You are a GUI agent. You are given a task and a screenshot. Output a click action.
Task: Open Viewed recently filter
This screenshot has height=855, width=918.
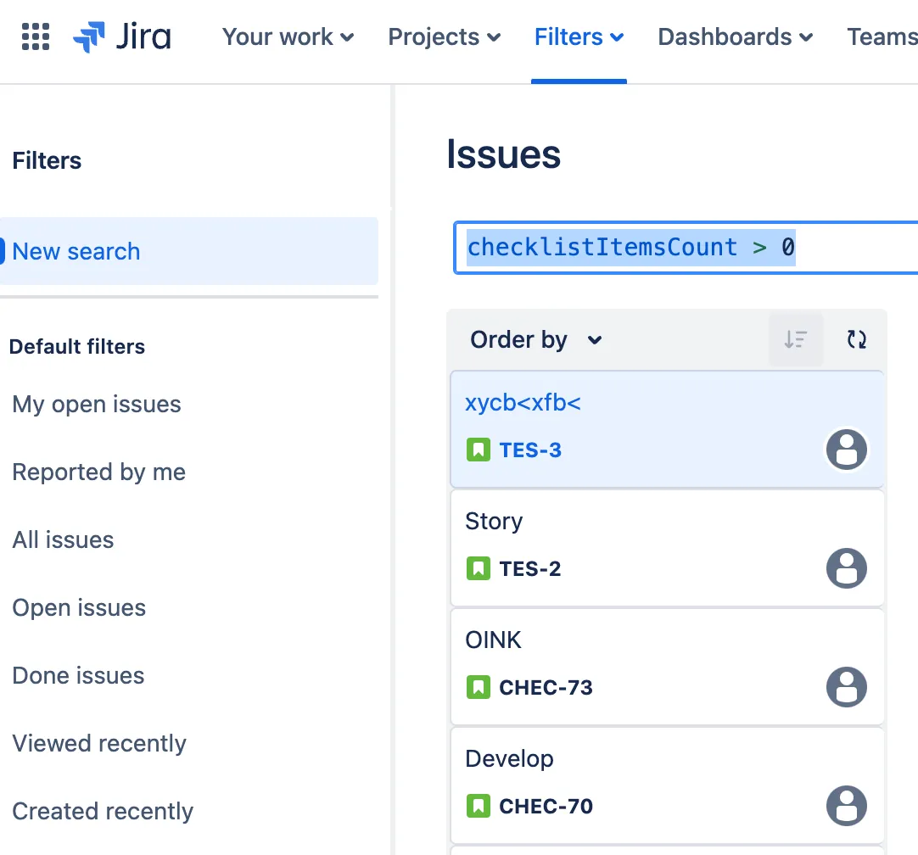point(99,743)
